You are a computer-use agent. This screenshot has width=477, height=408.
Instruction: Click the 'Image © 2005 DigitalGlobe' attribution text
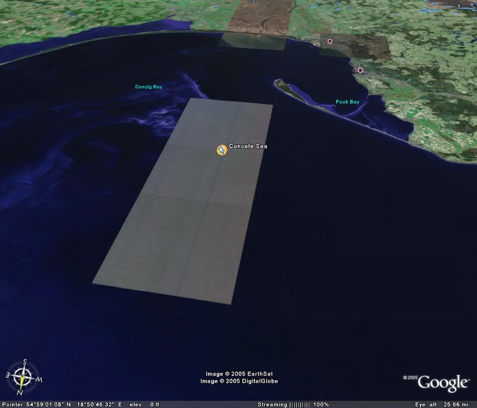239,381
